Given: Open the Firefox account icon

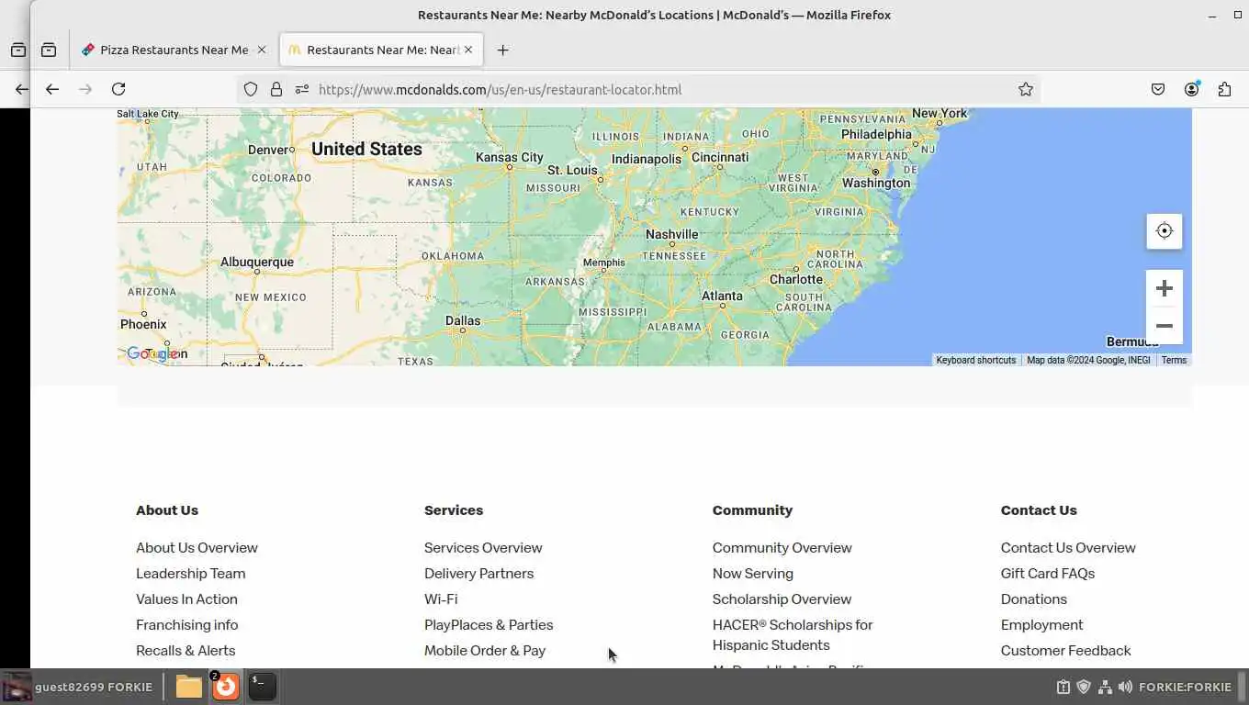Looking at the screenshot, I should point(1192,89).
